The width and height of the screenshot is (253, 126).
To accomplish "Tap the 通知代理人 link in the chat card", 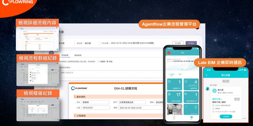I will [217, 99].
